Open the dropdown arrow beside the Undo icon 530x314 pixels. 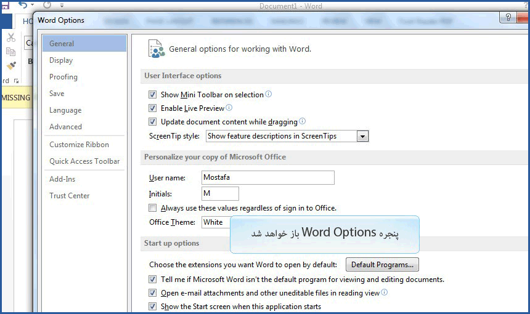pos(33,5)
